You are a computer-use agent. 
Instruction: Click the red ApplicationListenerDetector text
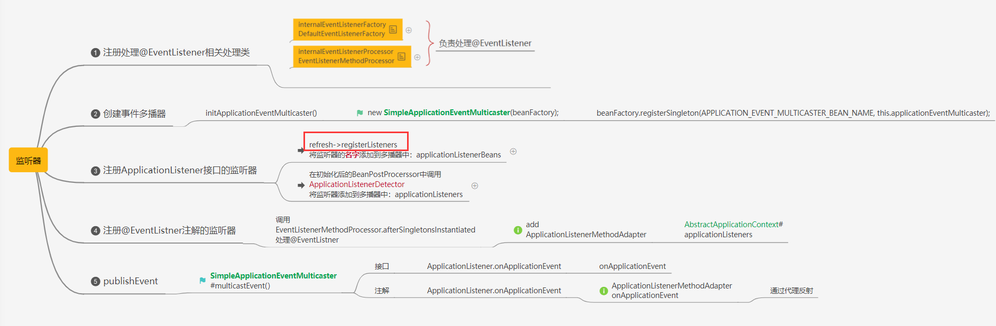click(357, 184)
